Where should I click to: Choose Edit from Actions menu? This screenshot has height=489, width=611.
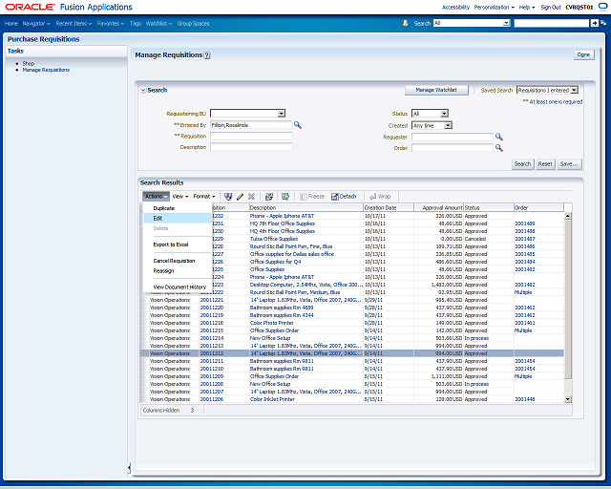tap(179, 219)
